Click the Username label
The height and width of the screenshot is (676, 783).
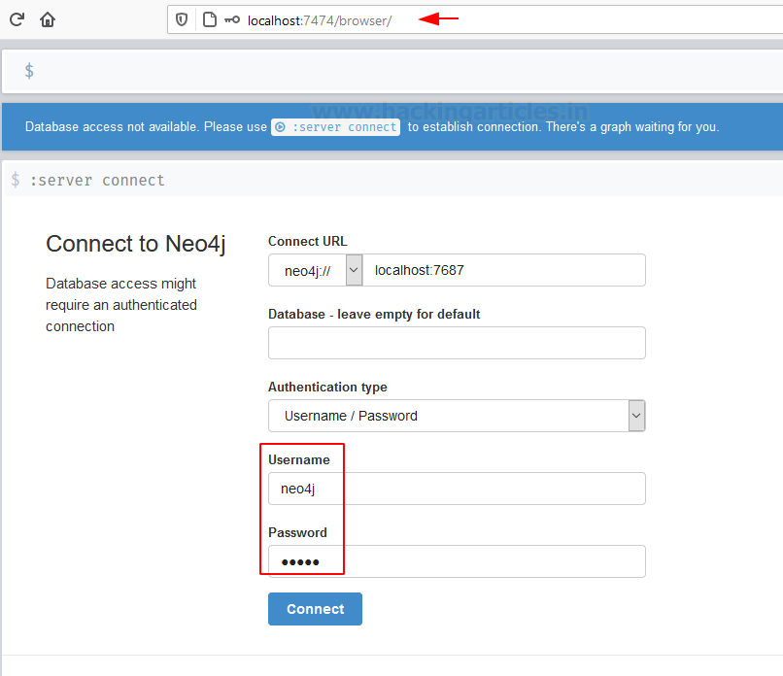299,459
